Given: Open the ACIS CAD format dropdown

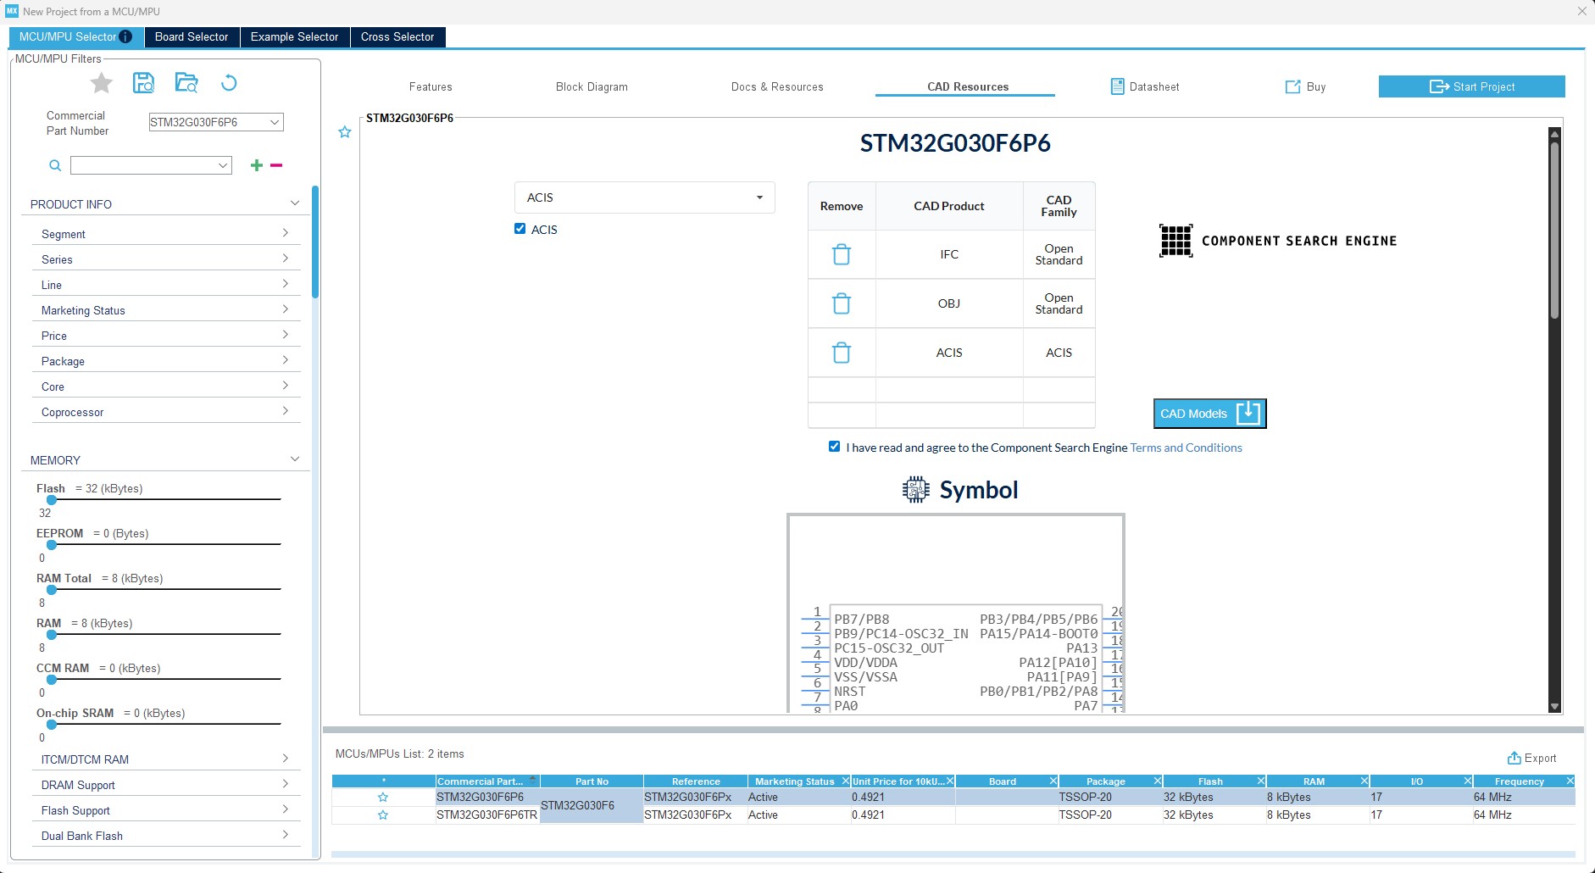Looking at the screenshot, I should [644, 197].
